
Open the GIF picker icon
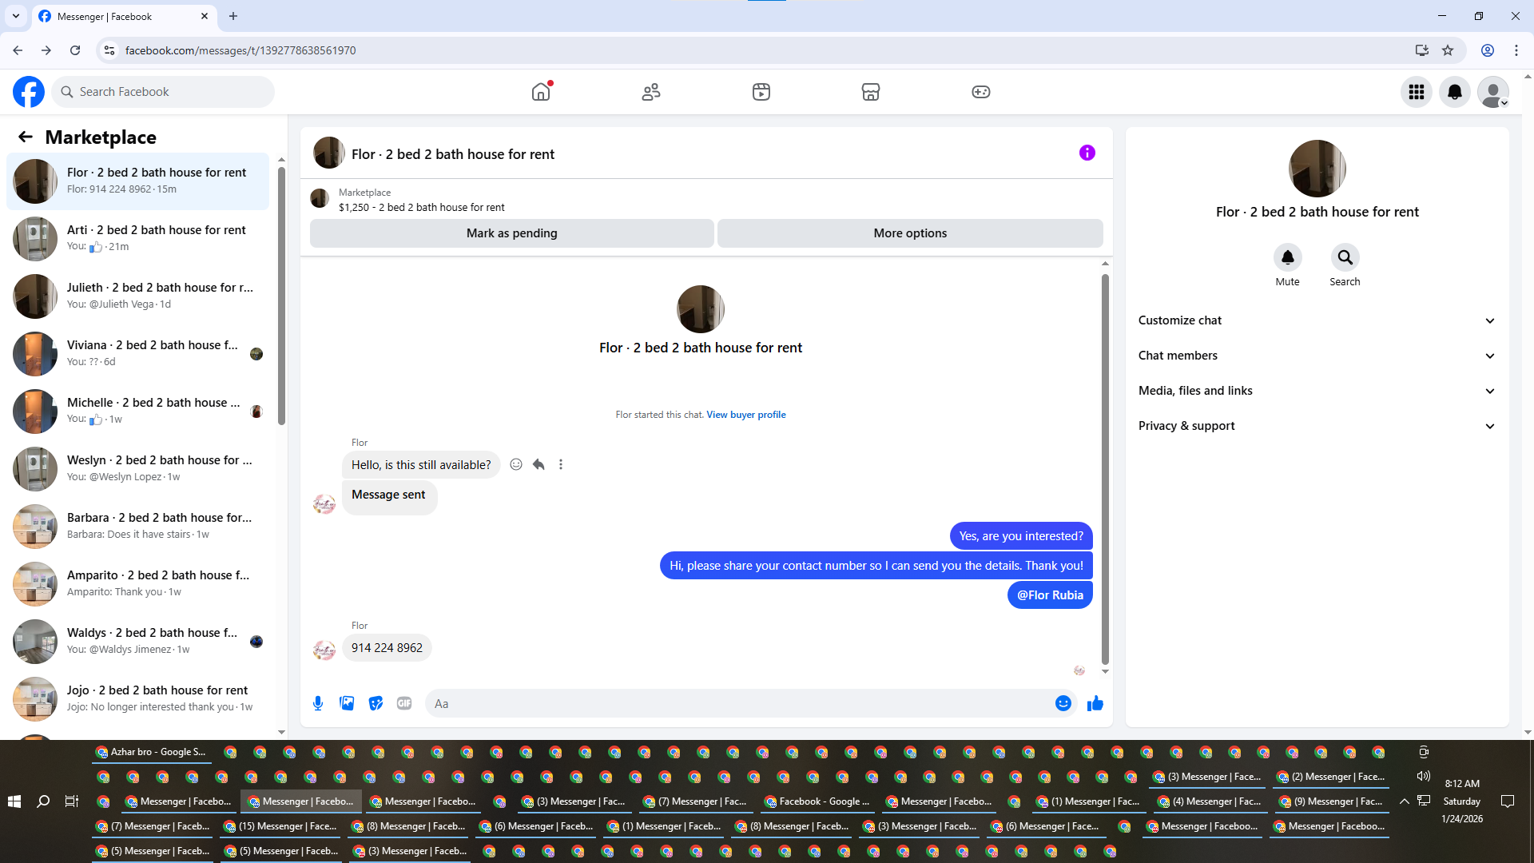[x=404, y=703]
